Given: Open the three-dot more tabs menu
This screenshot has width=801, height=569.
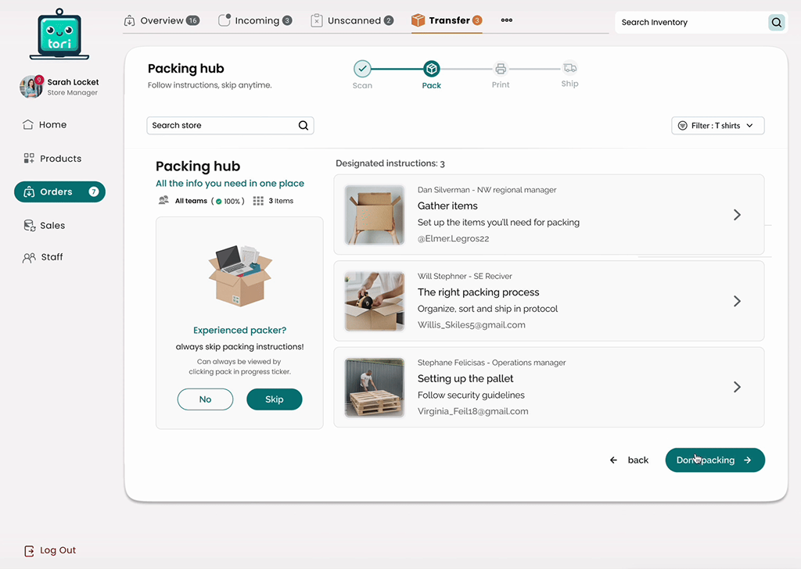Looking at the screenshot, I should click(x=506, y=20).
